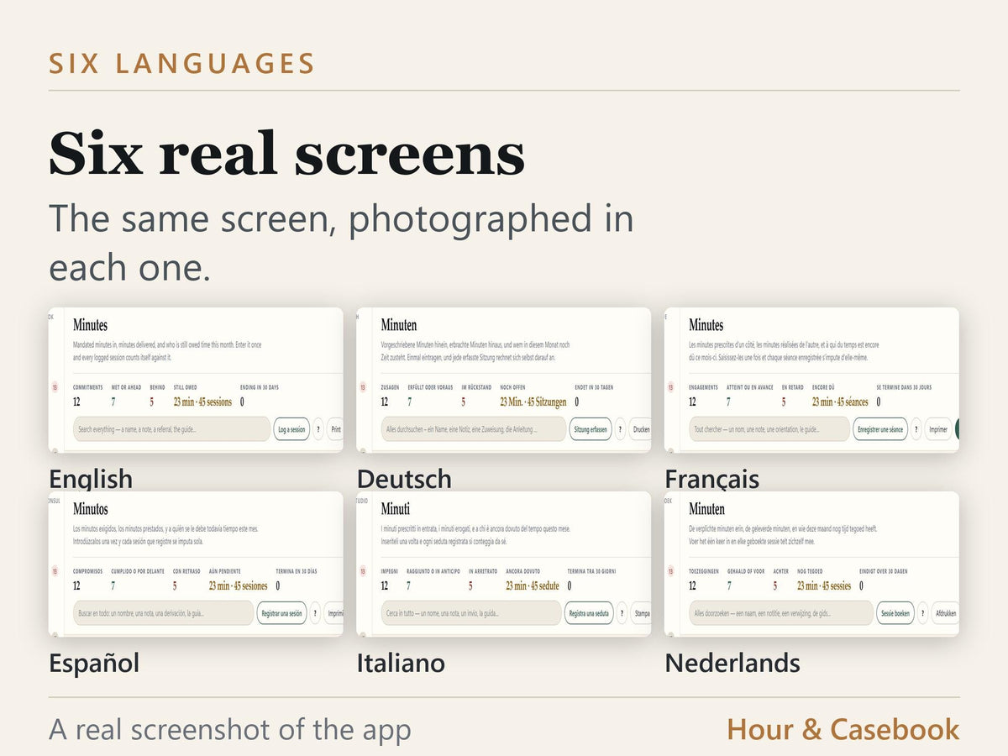Click the "Buscar en todo" search field

pos(163,613)
